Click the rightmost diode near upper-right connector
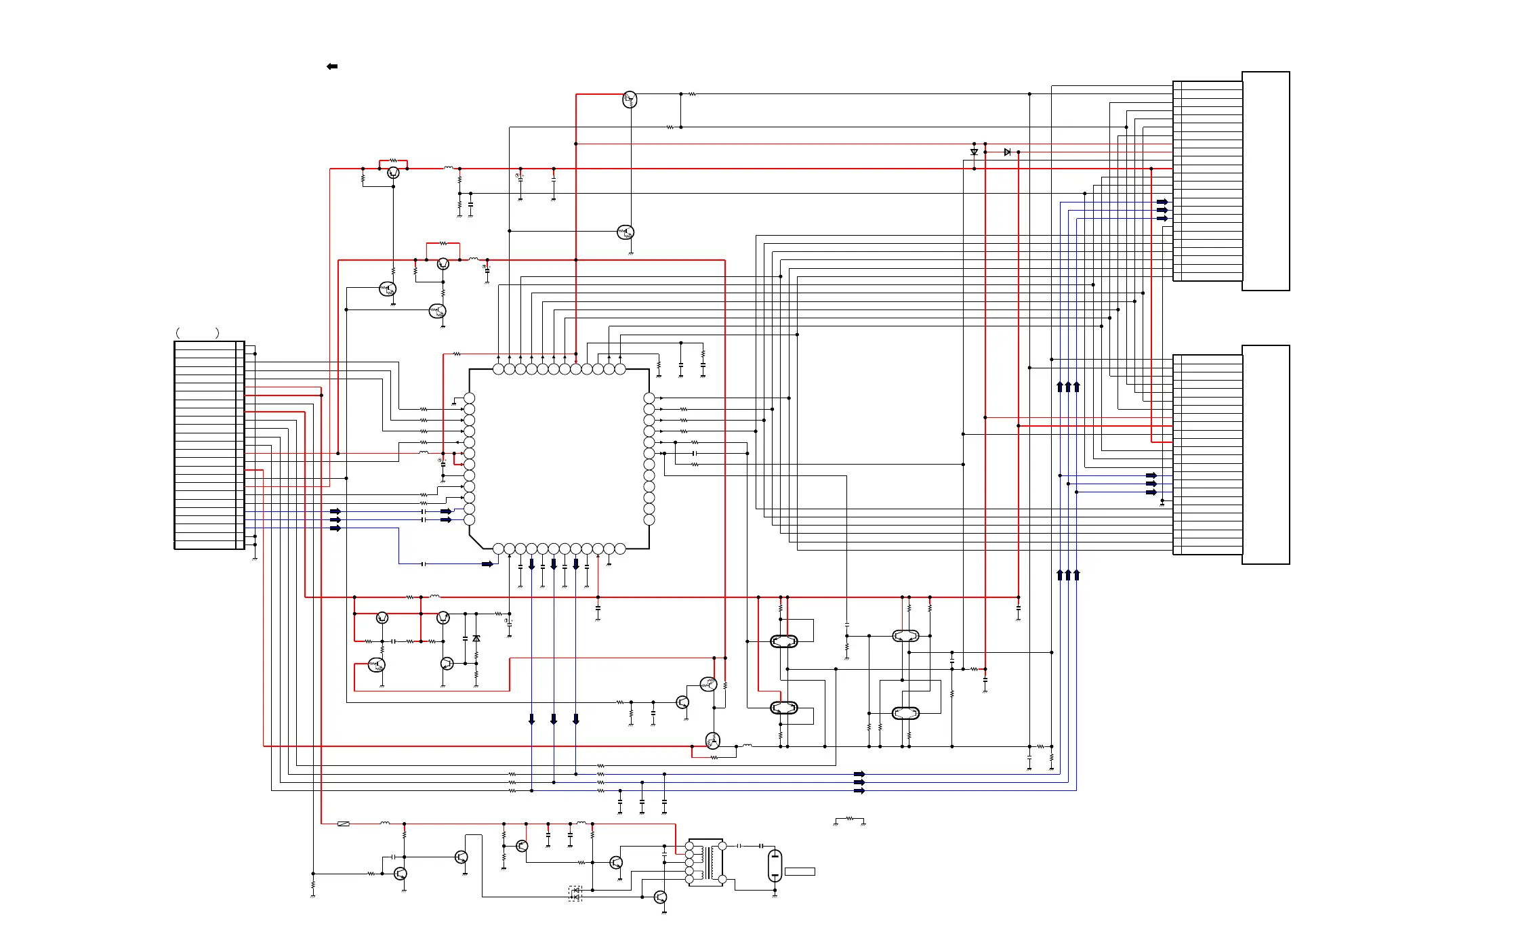 pos(1007,152)
